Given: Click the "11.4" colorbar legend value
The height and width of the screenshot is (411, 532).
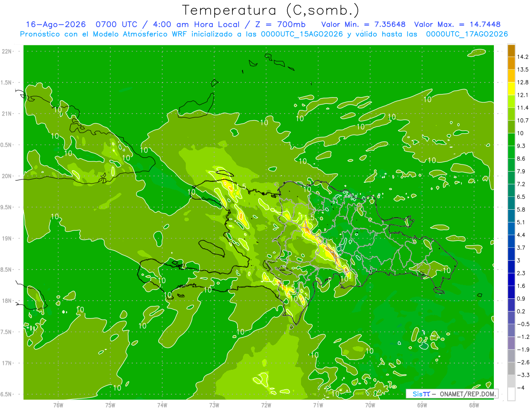Looking at the screenshot, I should 523,108.
